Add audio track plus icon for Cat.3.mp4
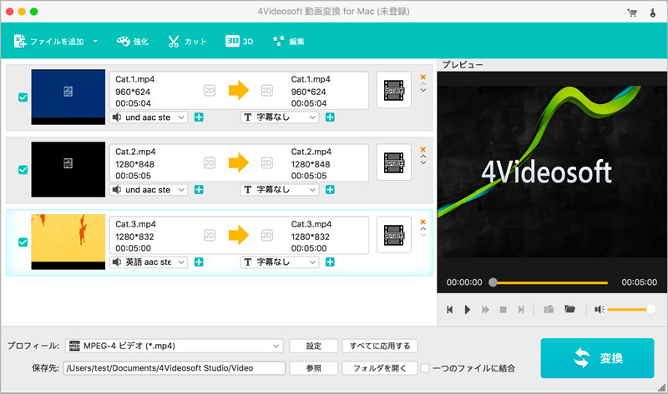 point(199,262)
